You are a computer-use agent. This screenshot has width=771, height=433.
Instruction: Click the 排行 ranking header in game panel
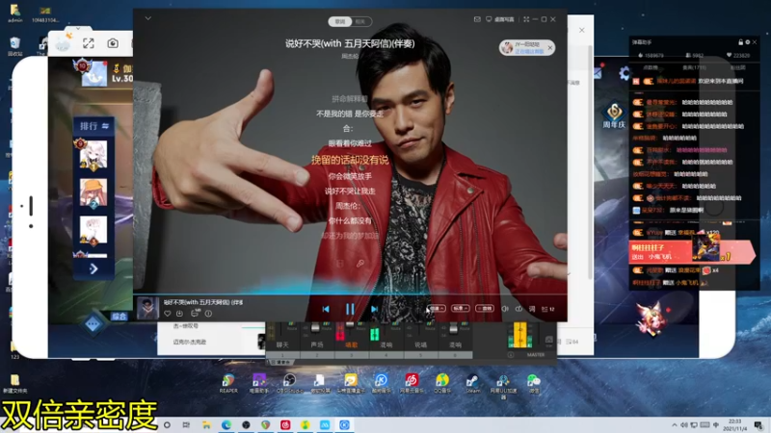93,126
